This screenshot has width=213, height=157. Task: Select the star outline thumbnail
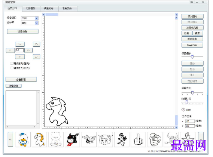click(x=188, y=139)
